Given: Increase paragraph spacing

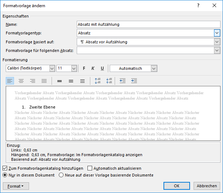Looking at the screenshot, I should (x=98, y=81).
